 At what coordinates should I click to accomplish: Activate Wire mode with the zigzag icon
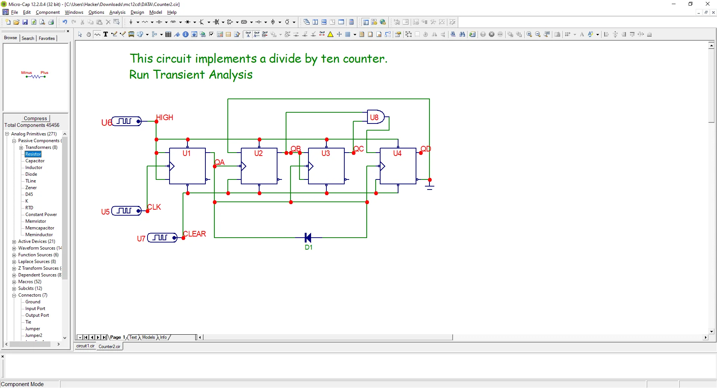97,34
